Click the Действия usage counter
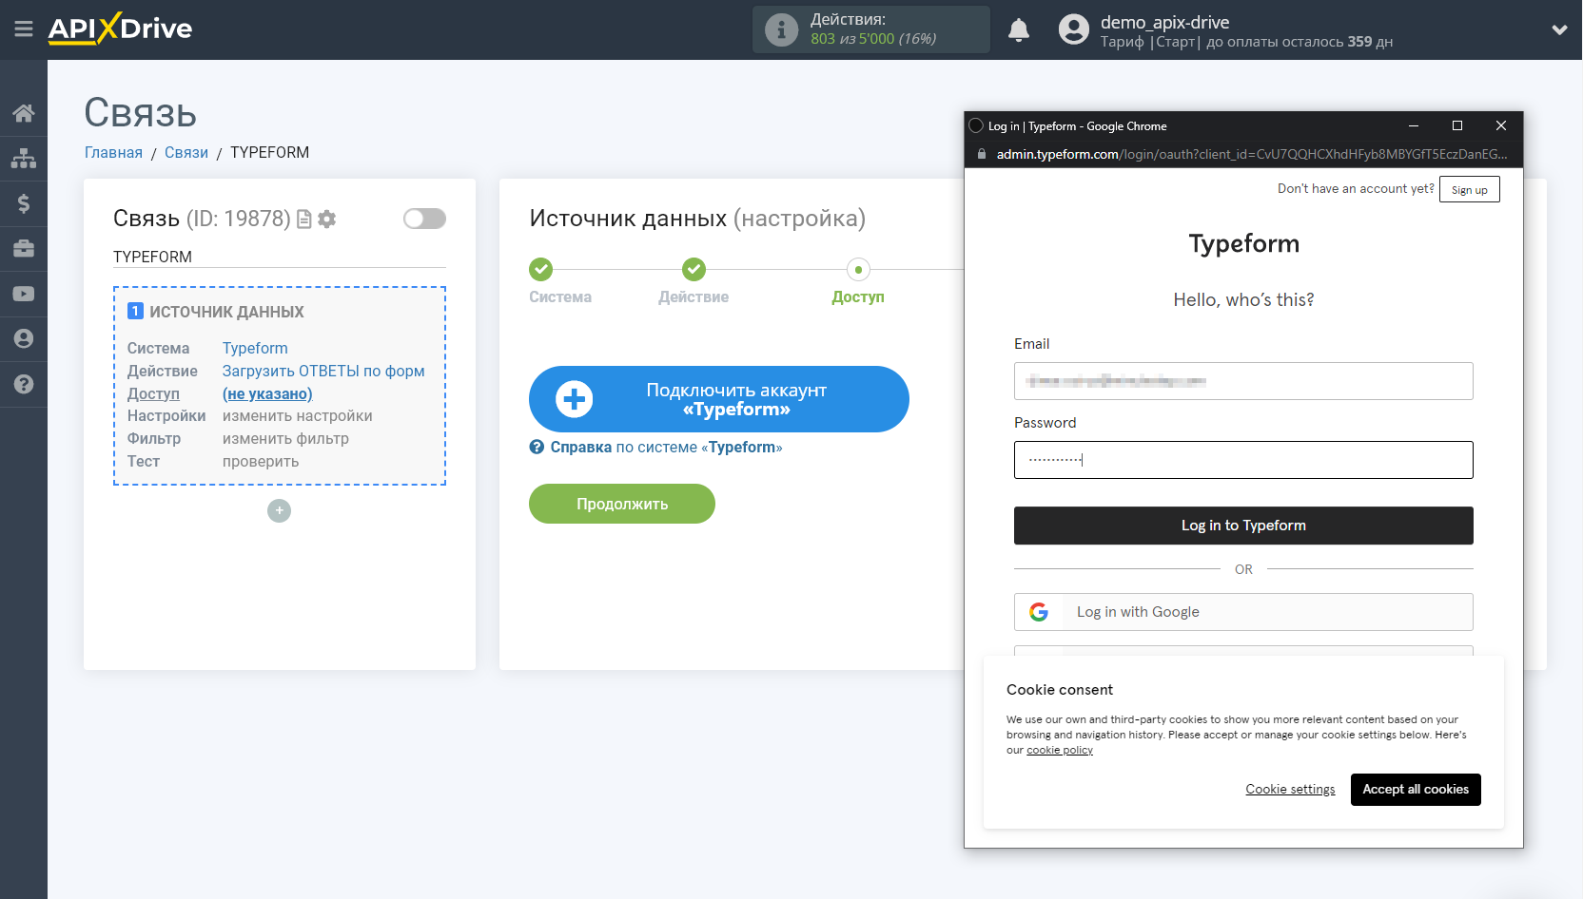 coord(871,29)
